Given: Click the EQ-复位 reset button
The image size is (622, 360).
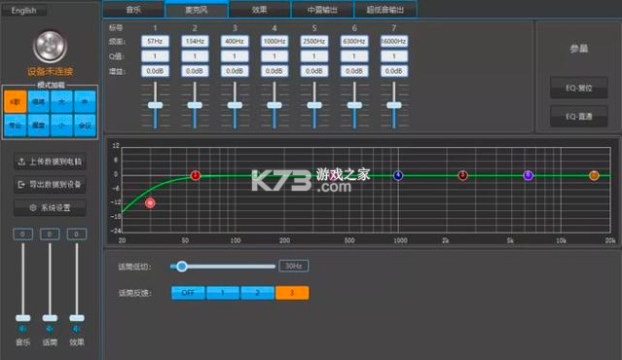Looking at the screenshot, I should (579, 88).
